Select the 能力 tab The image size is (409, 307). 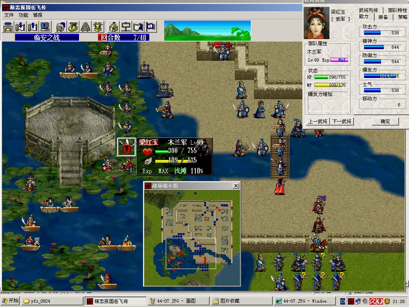pyautogui.click(x=363, y=17)
